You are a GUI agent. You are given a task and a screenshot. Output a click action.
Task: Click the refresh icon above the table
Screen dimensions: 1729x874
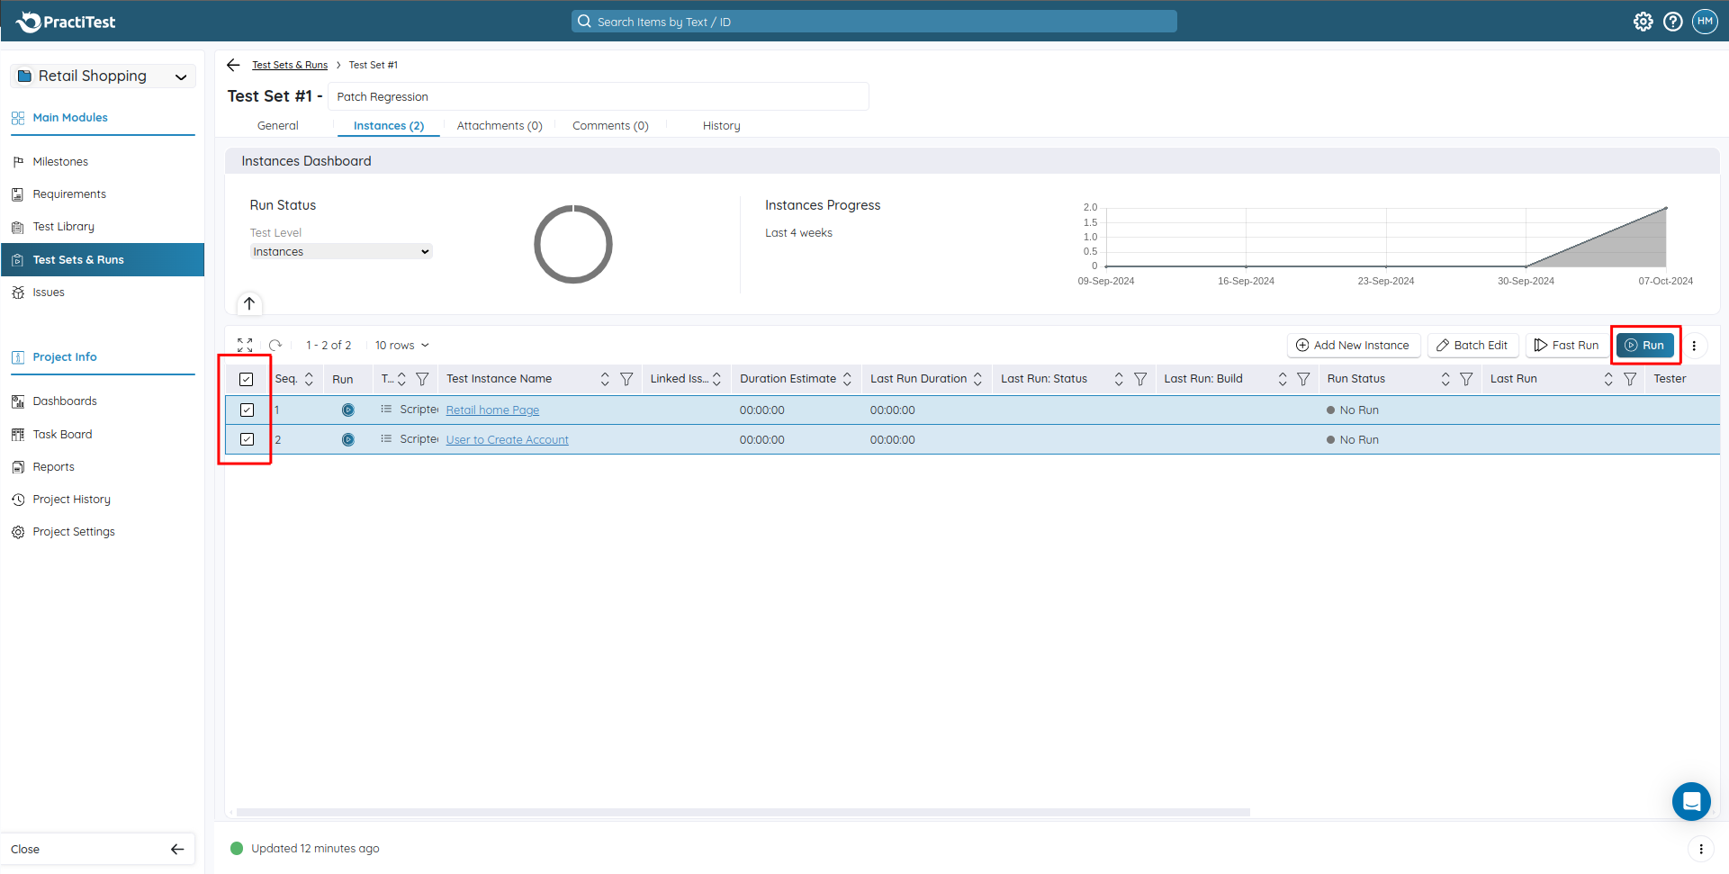pos(275,346)
